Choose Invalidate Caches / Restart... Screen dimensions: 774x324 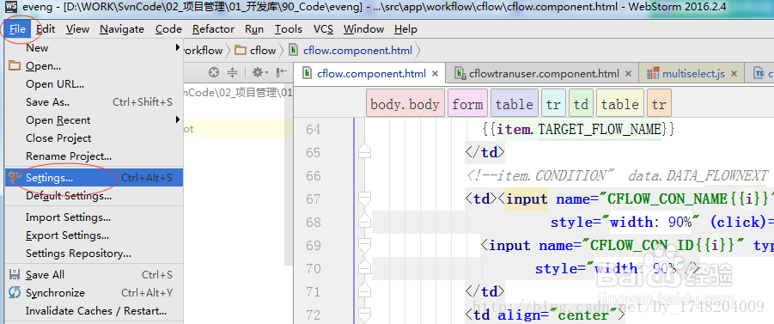[x=94, y=311]
